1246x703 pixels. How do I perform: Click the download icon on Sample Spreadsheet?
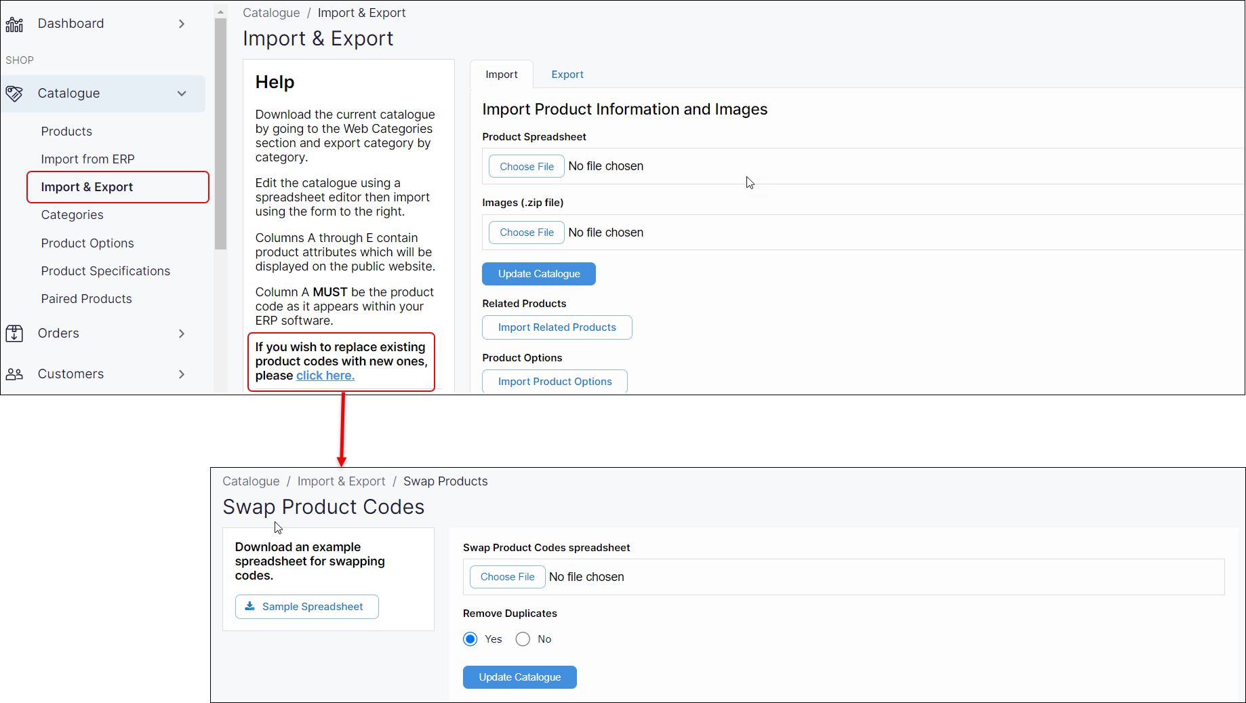pyautogui.click(x=250, y=606)
